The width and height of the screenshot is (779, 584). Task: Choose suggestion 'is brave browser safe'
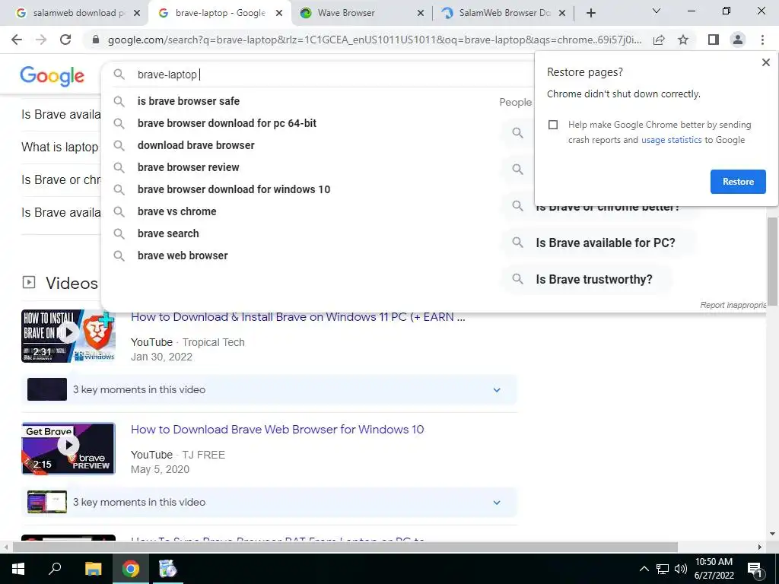[x=189, y=101]
